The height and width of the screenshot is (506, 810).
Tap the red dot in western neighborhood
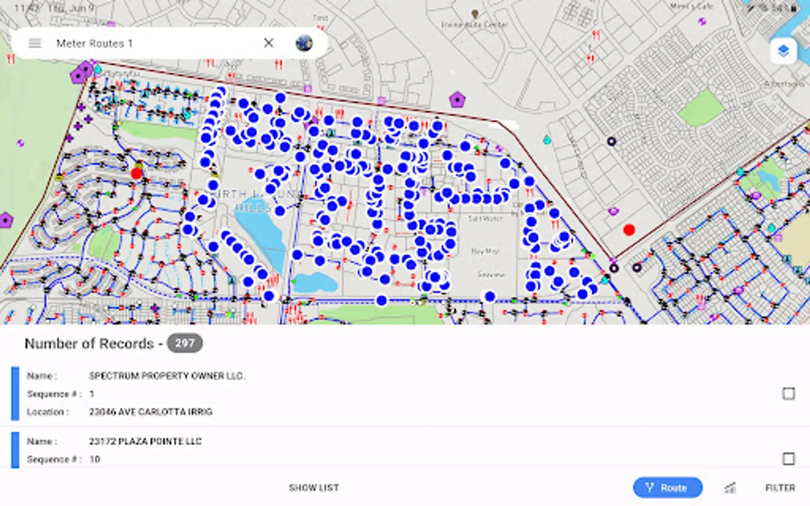tap(137, 174)
